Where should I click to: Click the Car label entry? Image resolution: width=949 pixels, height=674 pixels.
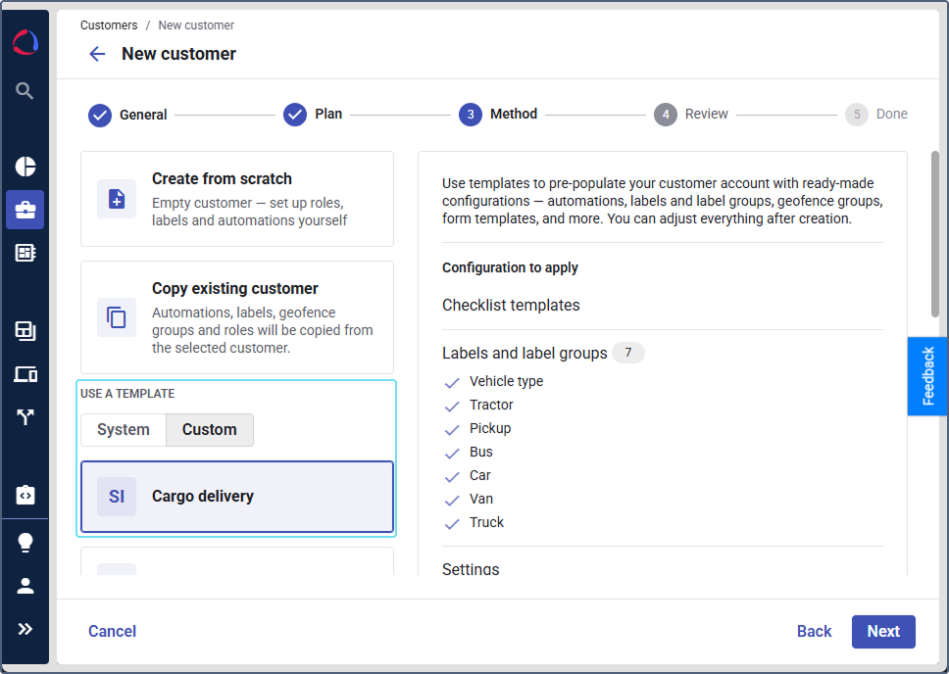(479, 475)
